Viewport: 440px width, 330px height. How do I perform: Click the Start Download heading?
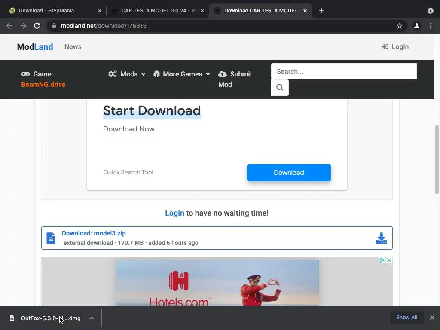152,110
